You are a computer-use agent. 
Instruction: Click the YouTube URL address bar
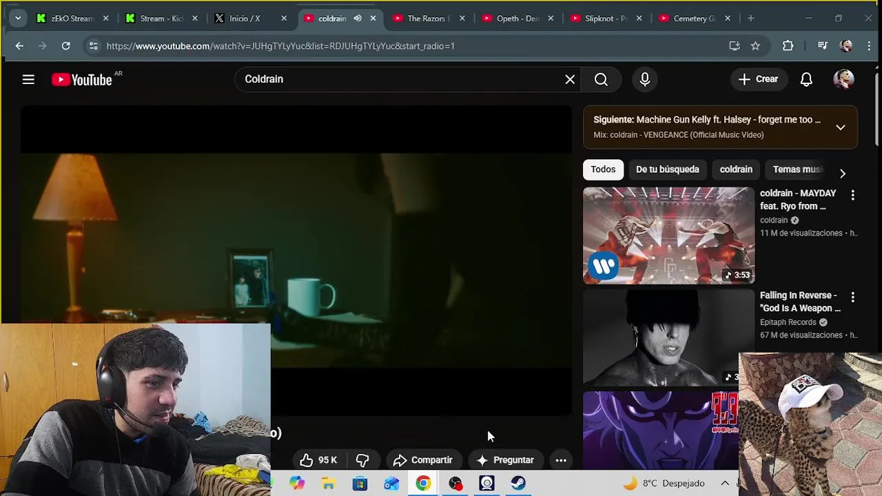pos(413,45)
